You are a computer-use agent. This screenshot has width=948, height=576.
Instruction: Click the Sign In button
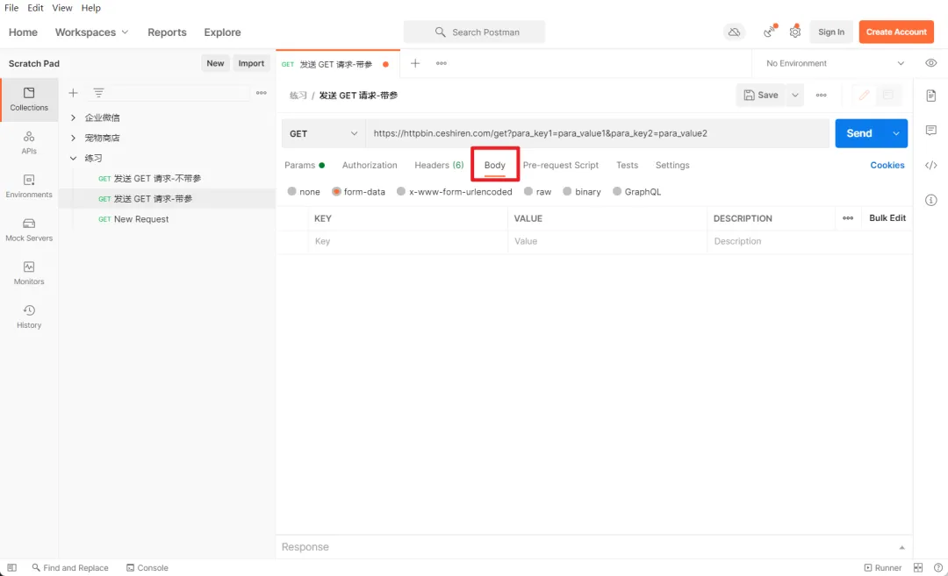point(831,32)
